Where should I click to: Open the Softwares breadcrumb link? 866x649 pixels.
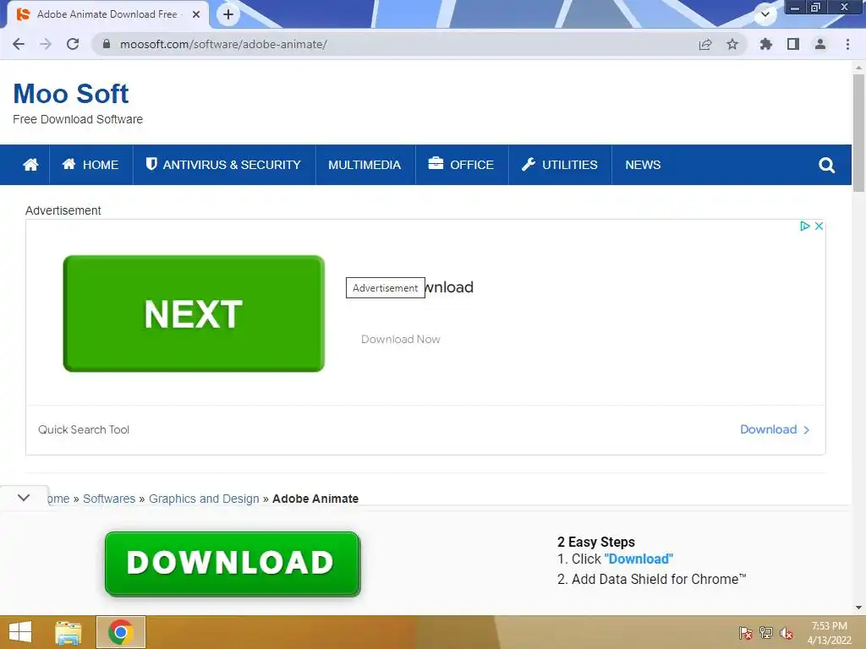coord(109,499)
